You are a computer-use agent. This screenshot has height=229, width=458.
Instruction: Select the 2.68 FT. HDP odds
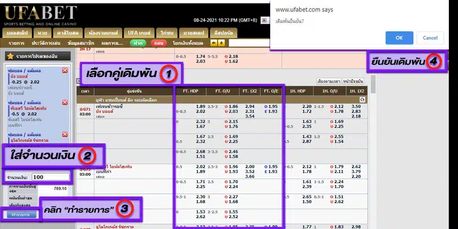[x=201, y=152]
